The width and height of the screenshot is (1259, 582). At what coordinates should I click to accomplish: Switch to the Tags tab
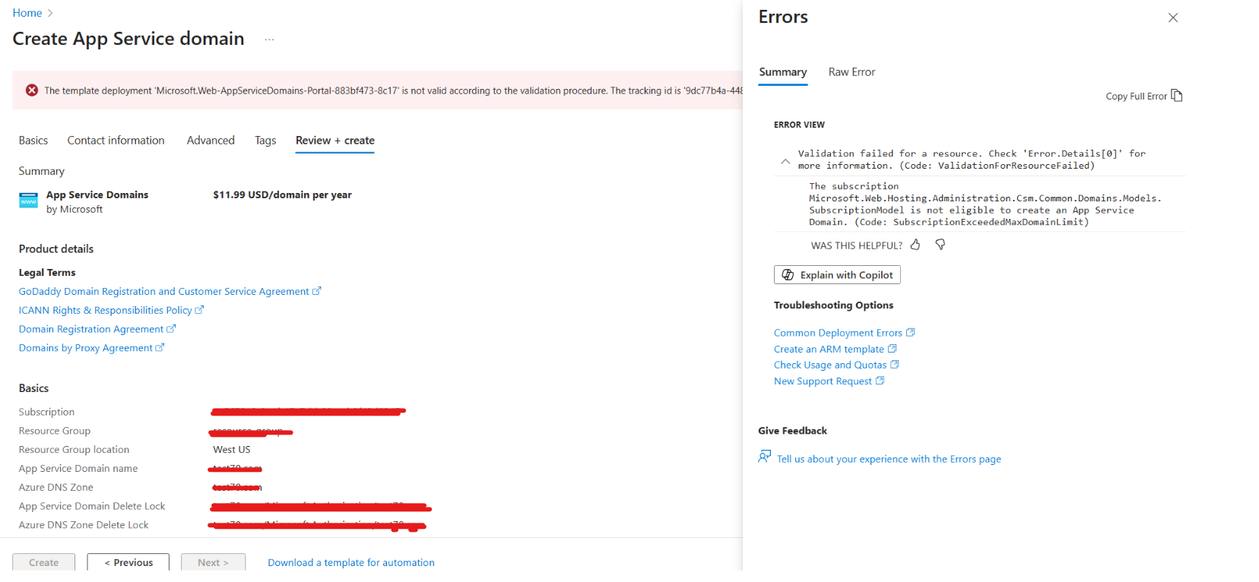click(x=265, y=141)
